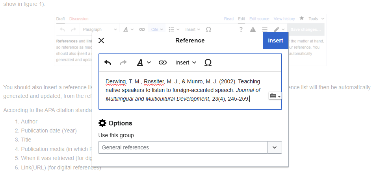The height and width of the screenshot is (171, 377).
Task: Open the Tools menu
Action: pyautogui.click(x=316, y=19)
